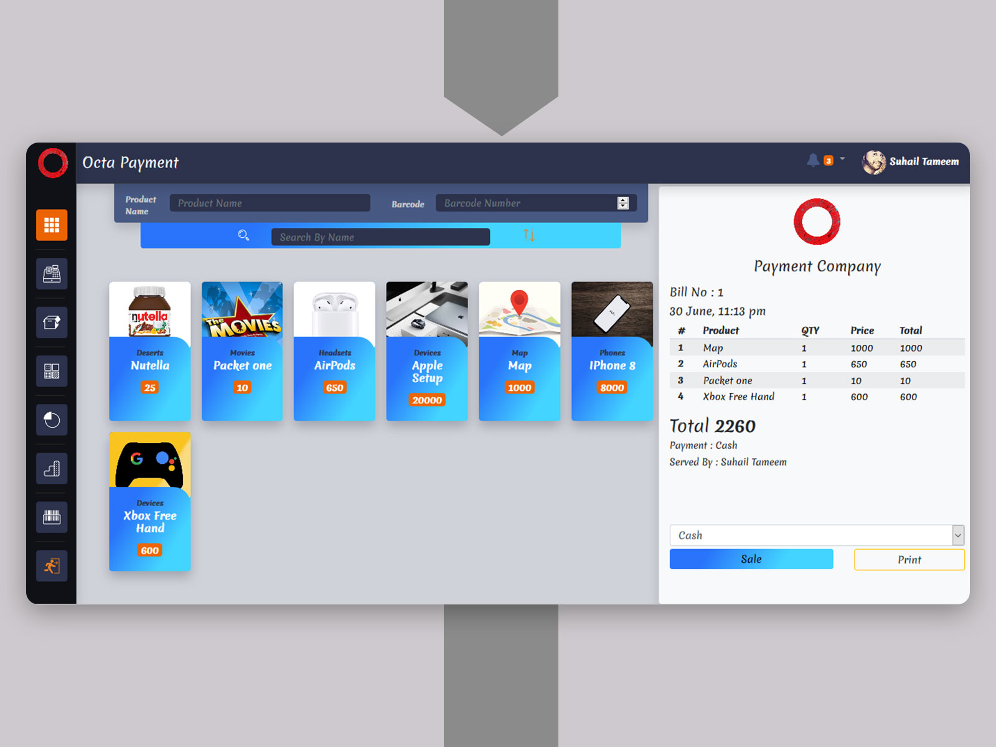The height and width of the screenshot is (747, 996).
Task: Open the orange grid dashboard icon
Action: (x=52, y=225)
